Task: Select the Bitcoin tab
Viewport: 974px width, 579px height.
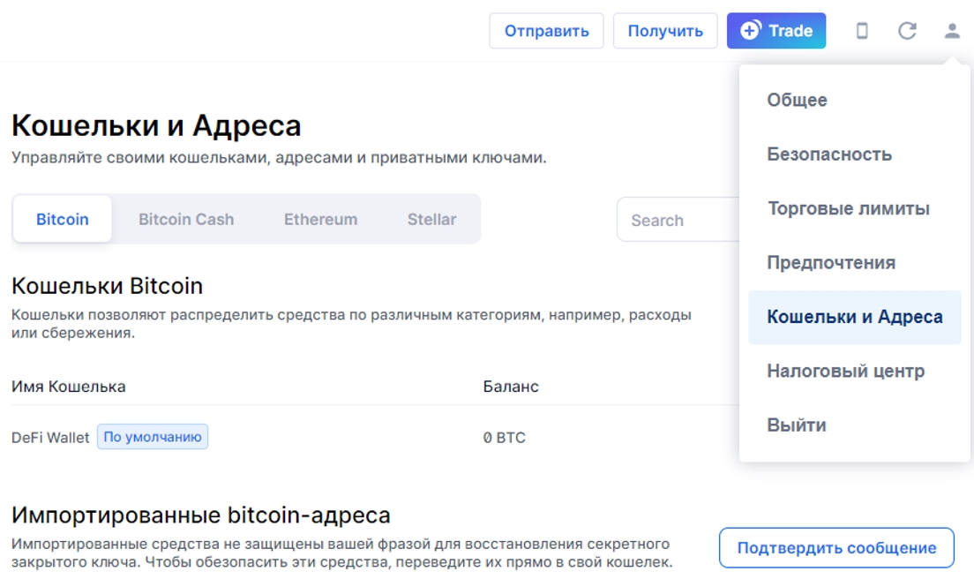Action: (62, 219)
